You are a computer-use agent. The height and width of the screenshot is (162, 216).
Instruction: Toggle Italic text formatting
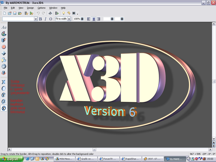45,19
